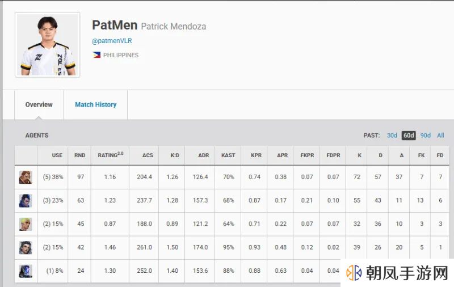Select the Overview tab
The width and height of the screenshot is (454, 287).
39,104
